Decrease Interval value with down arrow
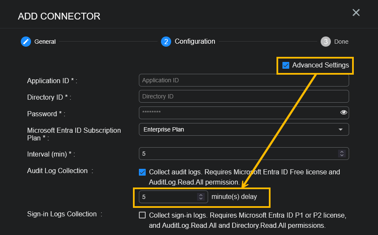 click(341, 155)
